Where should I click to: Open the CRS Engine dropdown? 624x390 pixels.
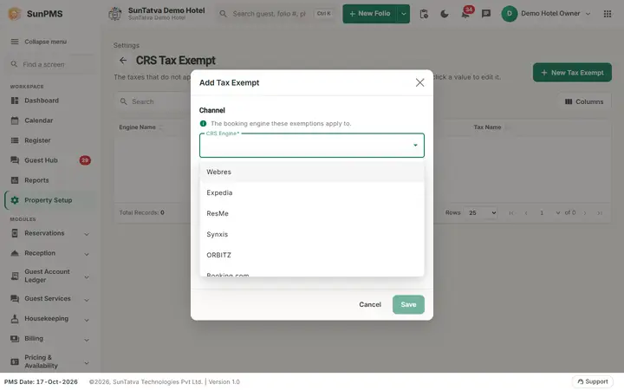click(312, 146)
